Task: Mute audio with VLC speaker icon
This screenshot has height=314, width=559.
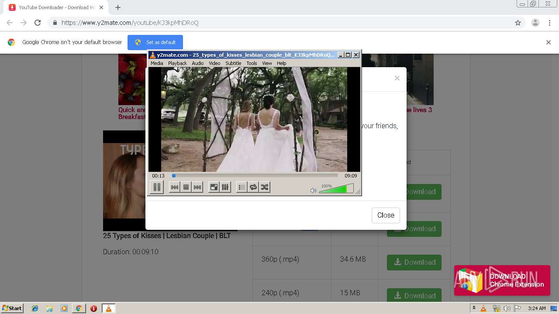Action: (313, 191)
